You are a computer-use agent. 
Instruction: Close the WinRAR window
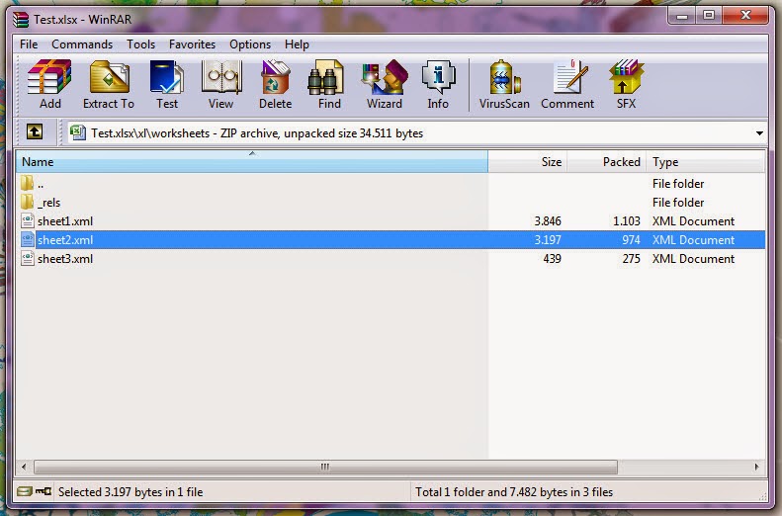pos(745,16)
